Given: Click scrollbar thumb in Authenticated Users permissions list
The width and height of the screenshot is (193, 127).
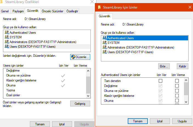Looking at the screenshot, I should [x=186, y=89].
